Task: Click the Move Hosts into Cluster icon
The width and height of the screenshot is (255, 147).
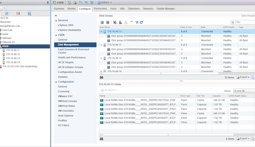Action: click(75, 2)
